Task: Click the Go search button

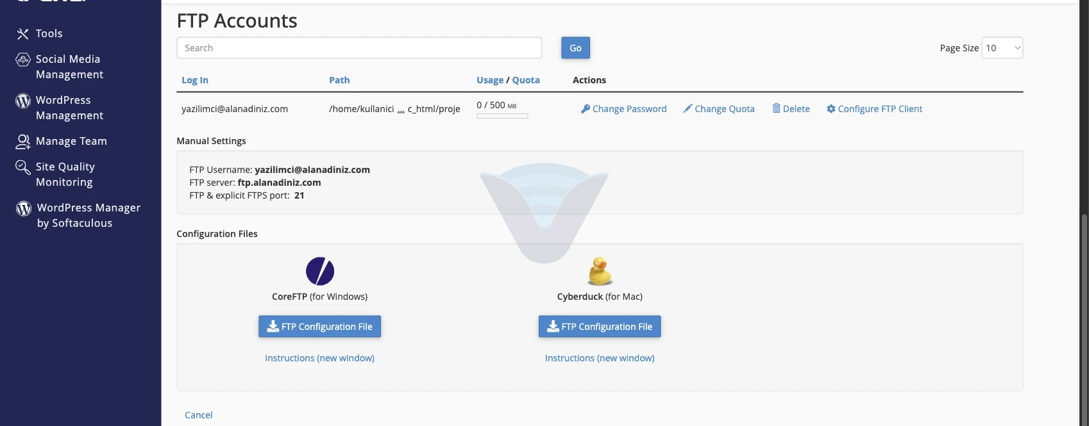Action: 575,48
